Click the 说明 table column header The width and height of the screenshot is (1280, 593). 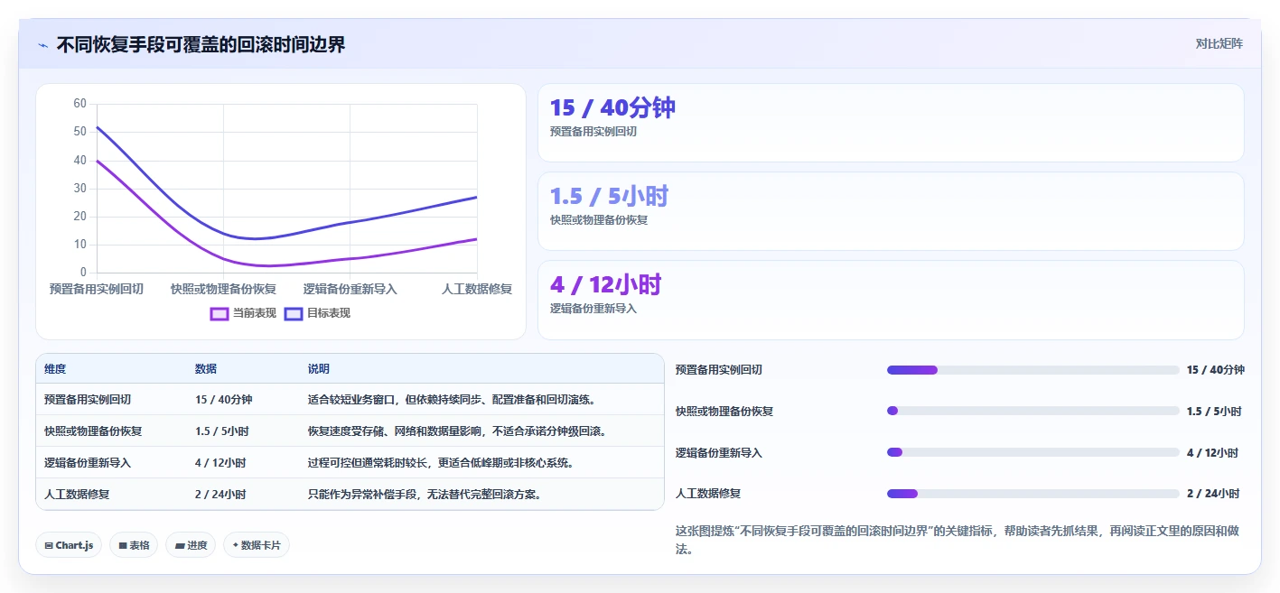[319, 369]
